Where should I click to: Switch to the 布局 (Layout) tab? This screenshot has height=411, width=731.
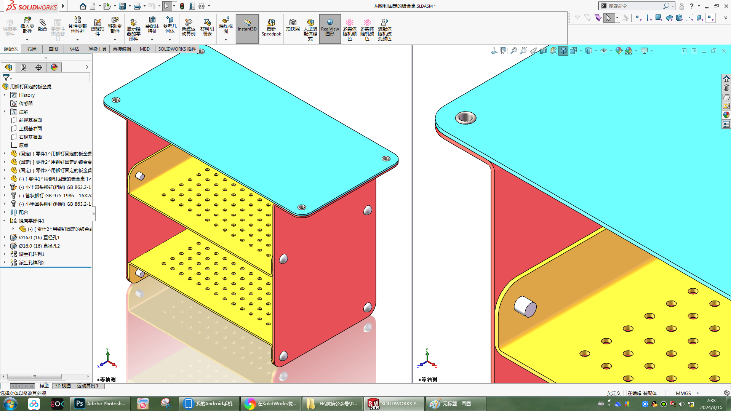click(x=32, y=49)
